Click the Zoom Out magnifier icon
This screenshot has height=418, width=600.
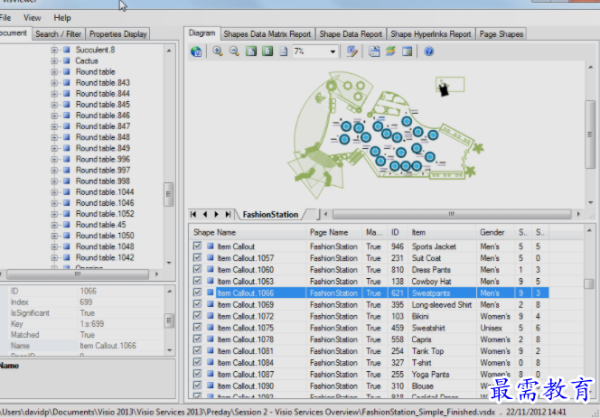click(234, 51)
